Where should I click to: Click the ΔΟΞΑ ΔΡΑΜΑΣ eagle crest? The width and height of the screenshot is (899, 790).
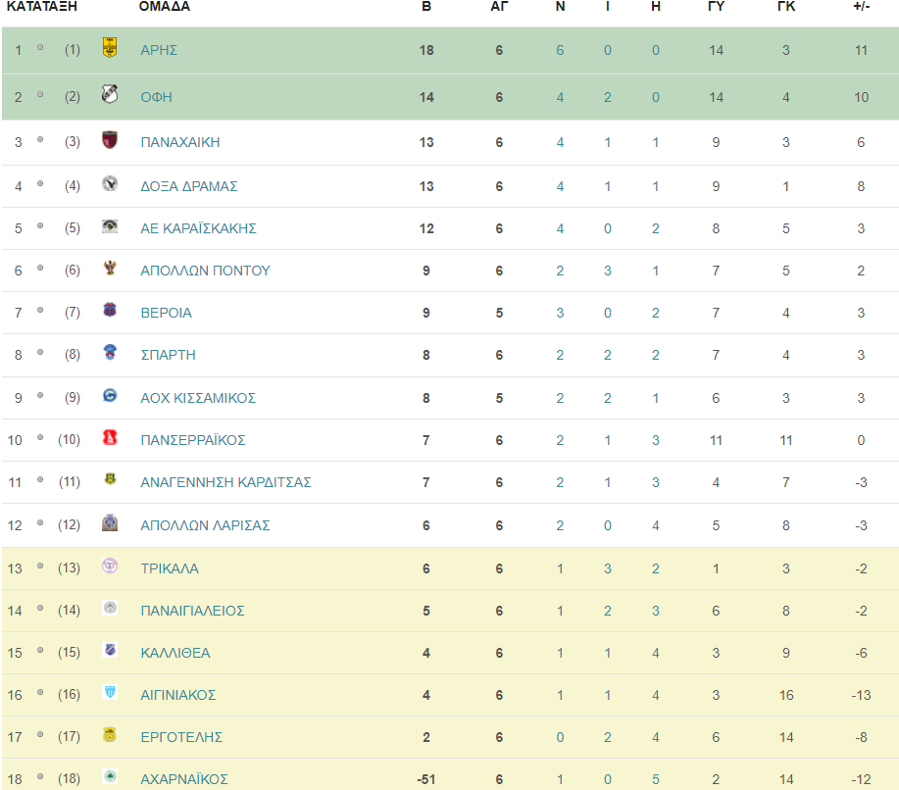(110, 183)
